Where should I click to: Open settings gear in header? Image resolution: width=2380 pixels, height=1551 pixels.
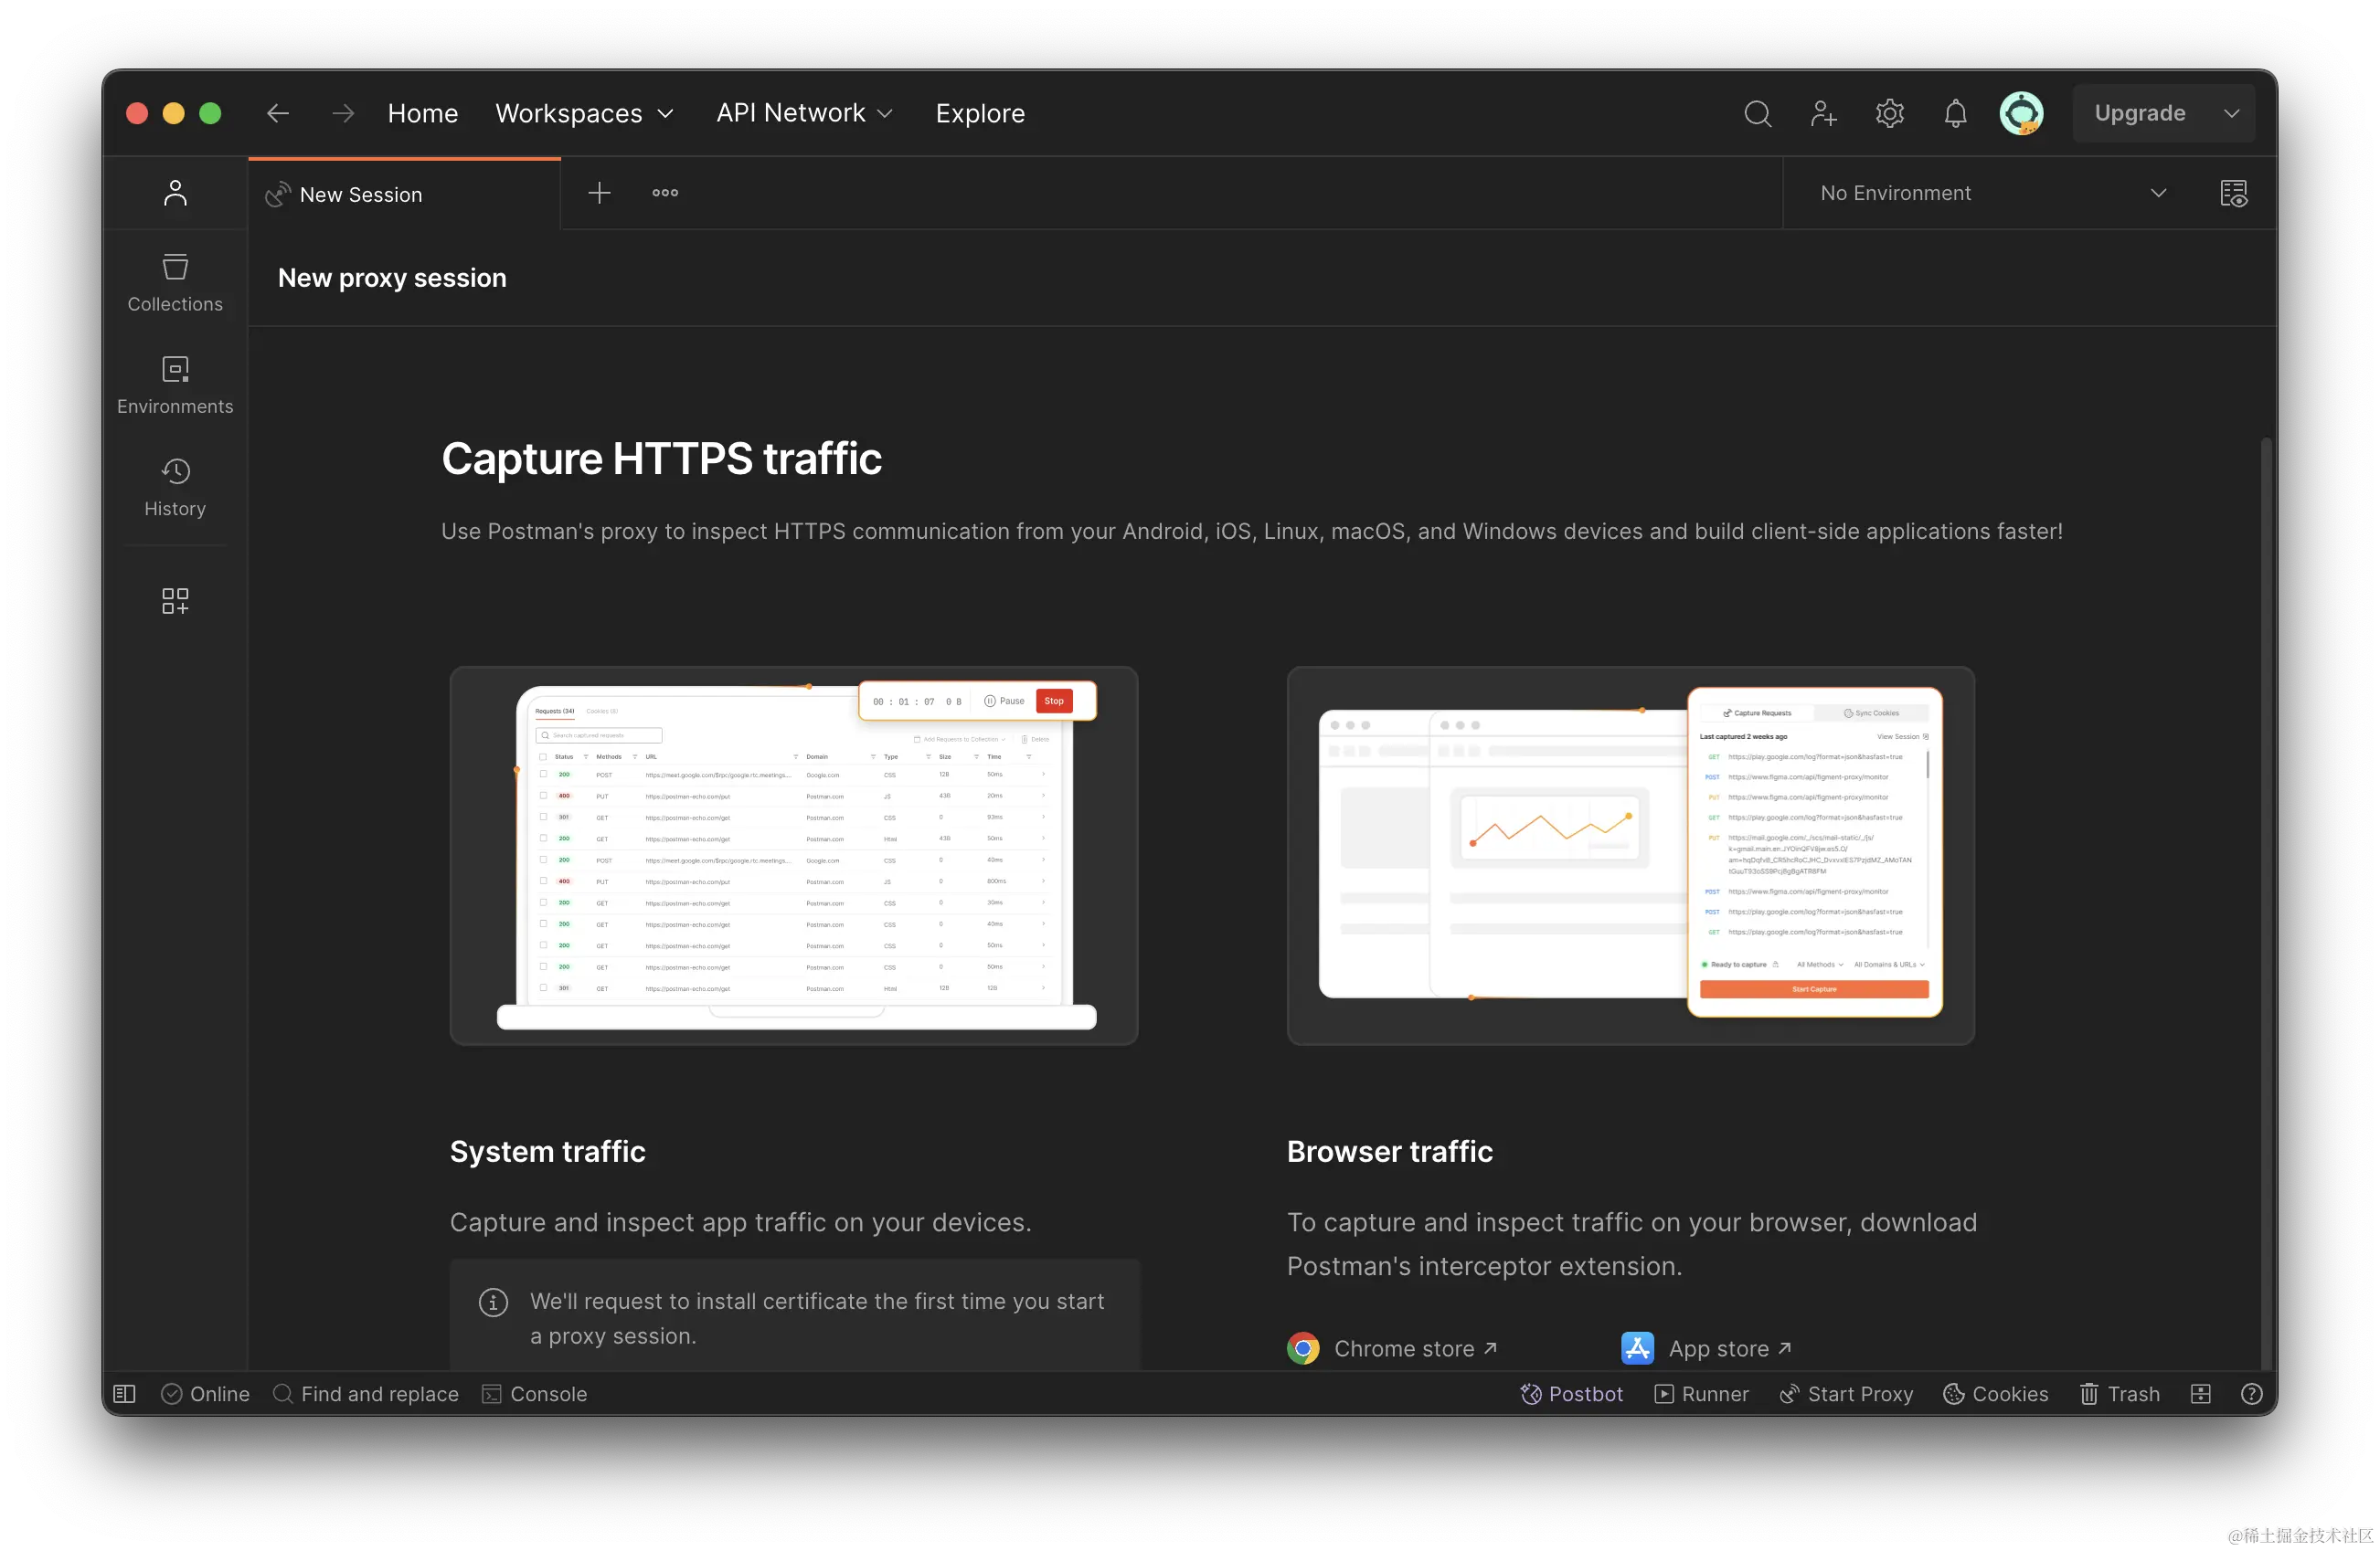coord(1889,114)
